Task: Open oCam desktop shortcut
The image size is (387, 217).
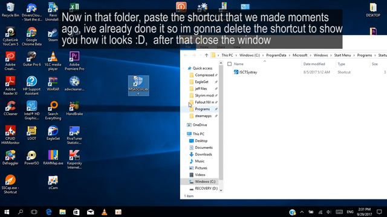Action: (53, 182)
